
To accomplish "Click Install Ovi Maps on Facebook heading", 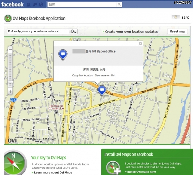I will click(x=129, y=154).
